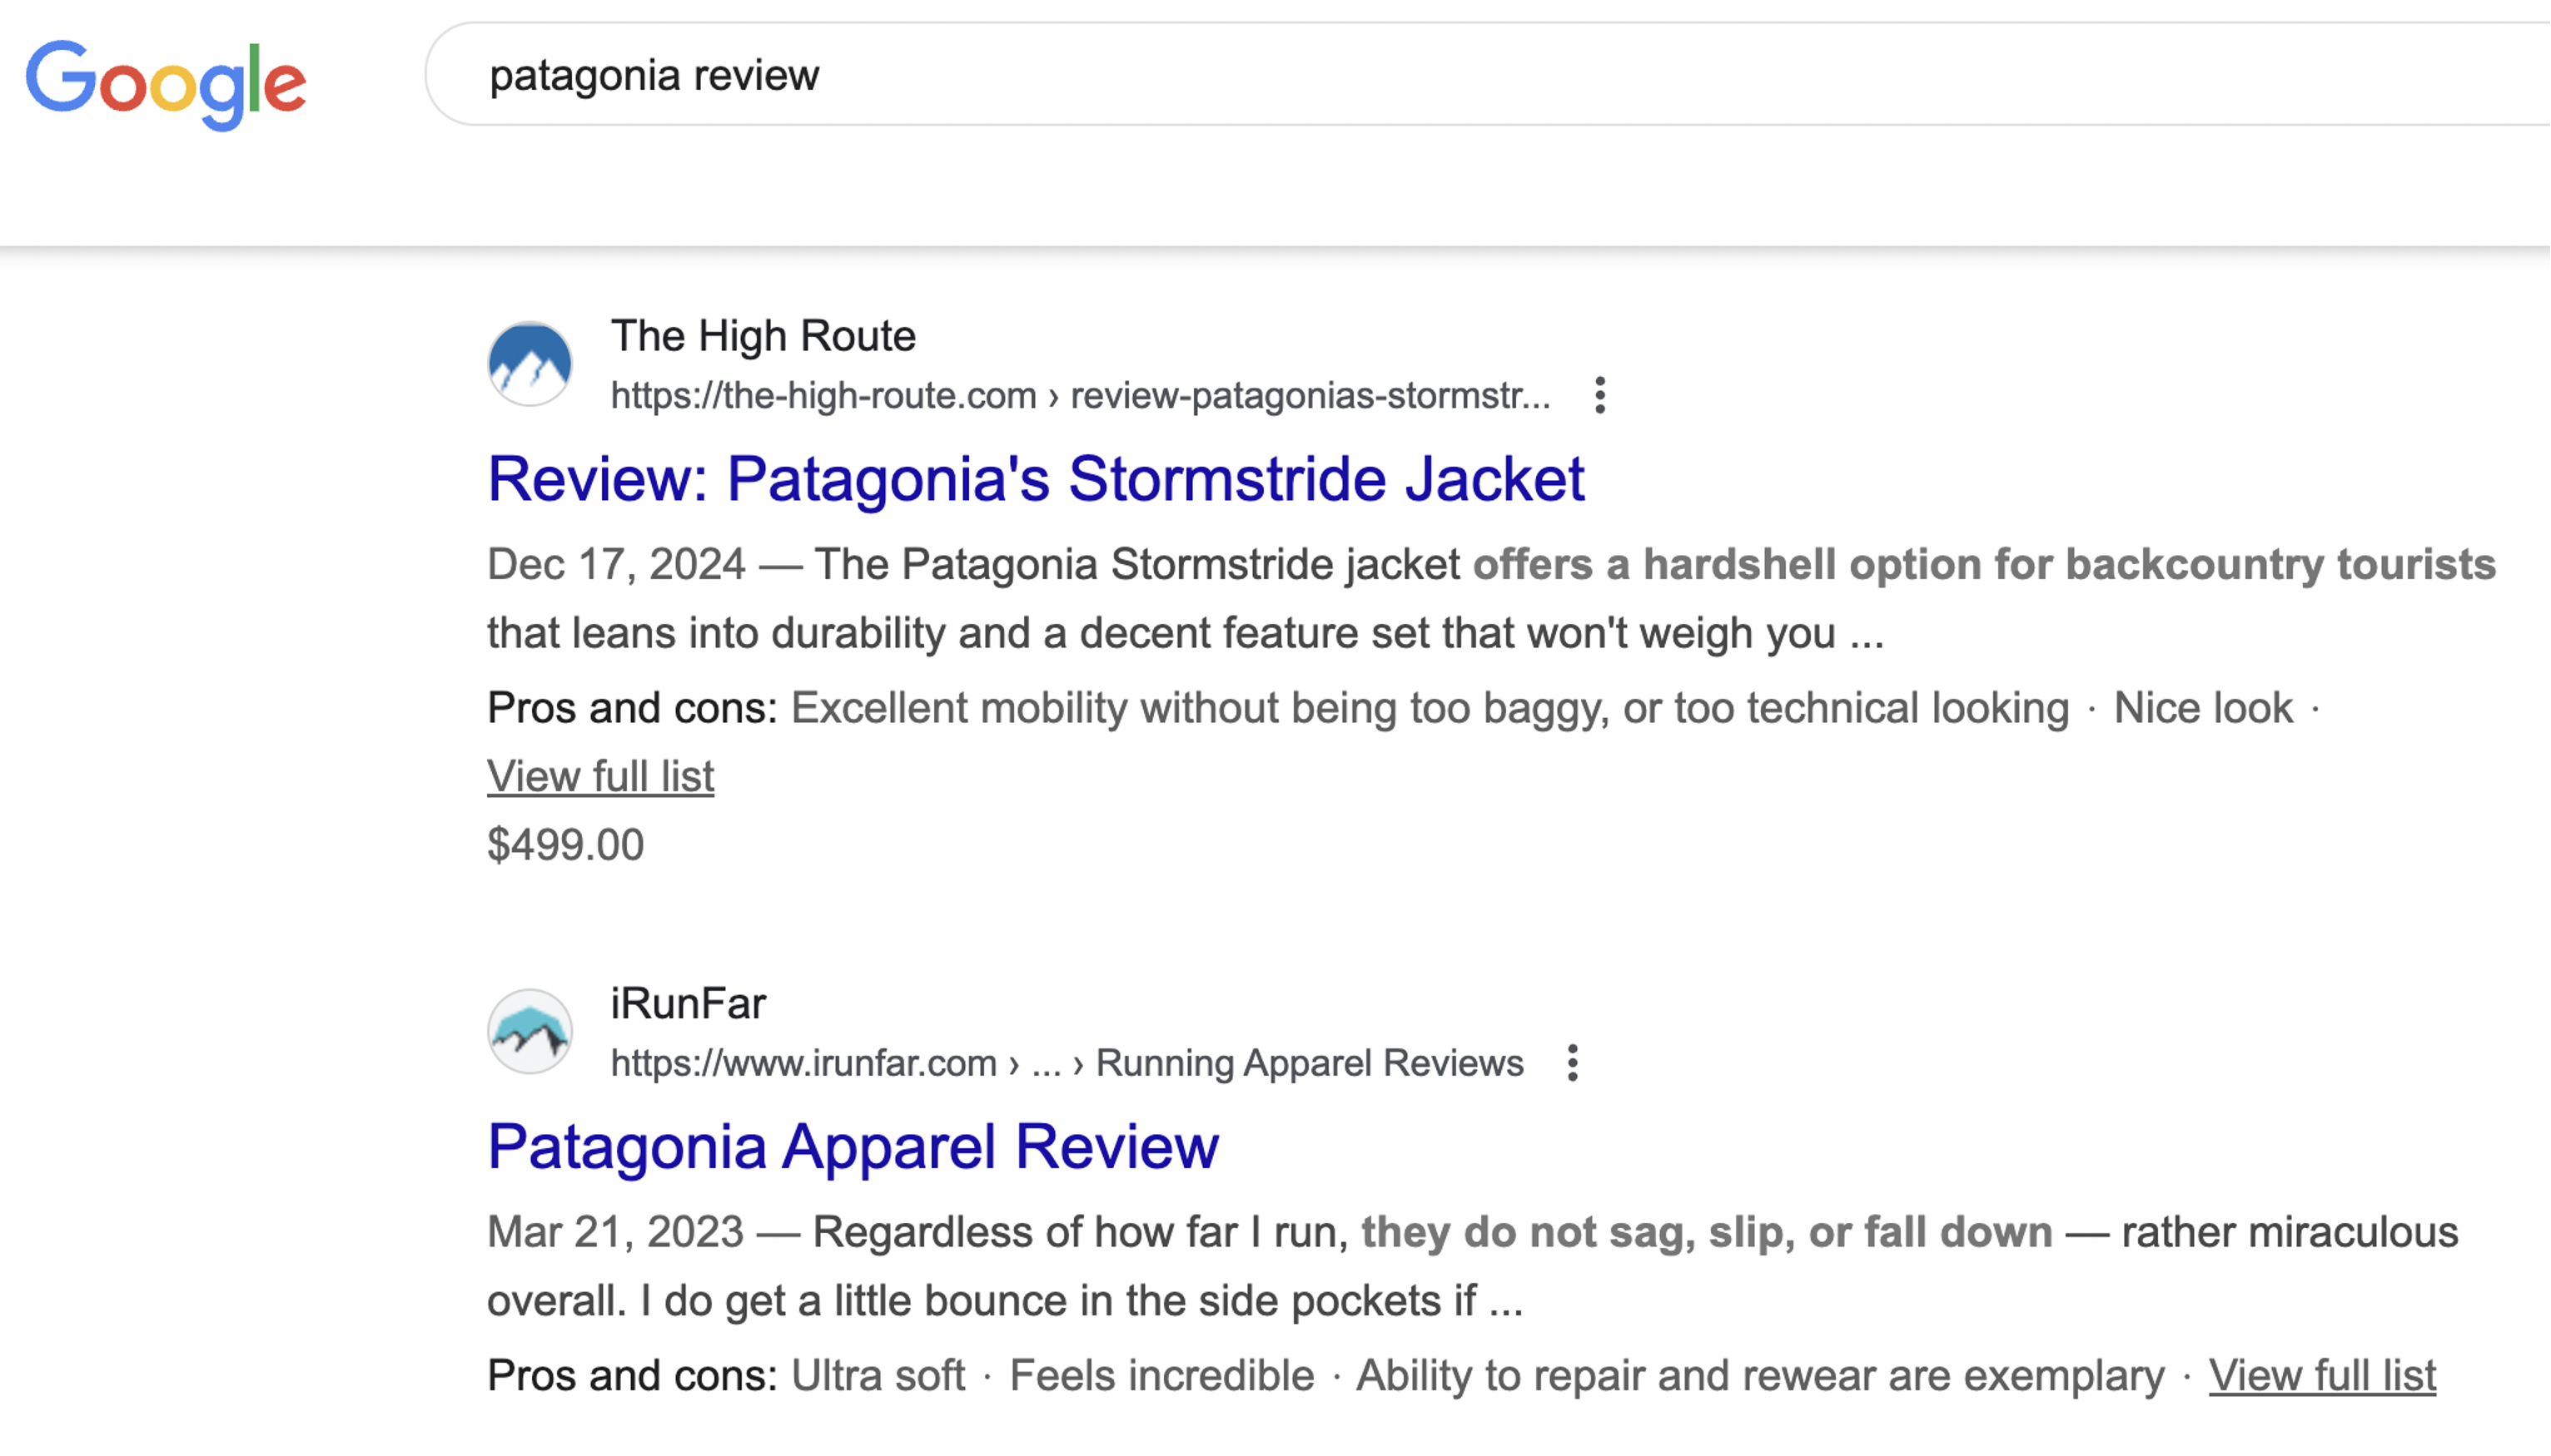Click 'Ability to repair and rewear are exemplary'
Viewport: 2551px width, 1456px height.
tap(1760, 1376)
